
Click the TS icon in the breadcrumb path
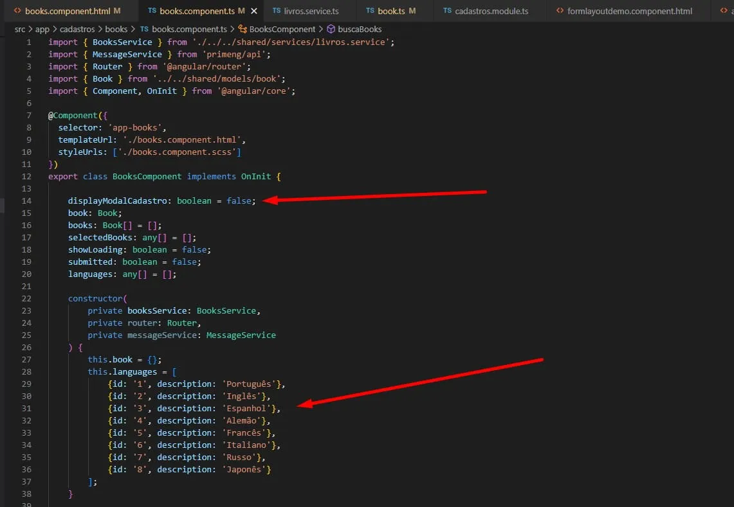144,29
